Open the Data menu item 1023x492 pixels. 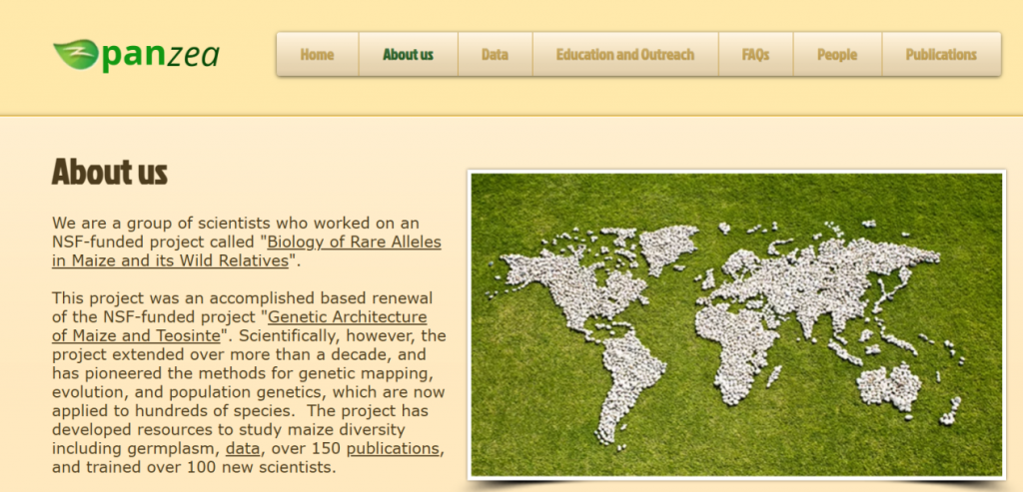pyautogui.click(x=495, y=55)
